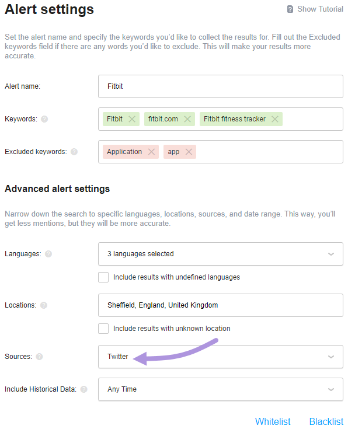
Task: Click Show Tutorial
Action: click(315, 9)
